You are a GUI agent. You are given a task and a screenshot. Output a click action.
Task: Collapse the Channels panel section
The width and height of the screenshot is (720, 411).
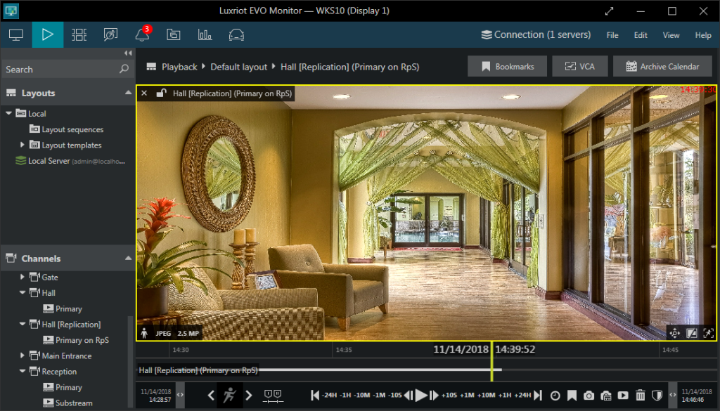[128, 259]
